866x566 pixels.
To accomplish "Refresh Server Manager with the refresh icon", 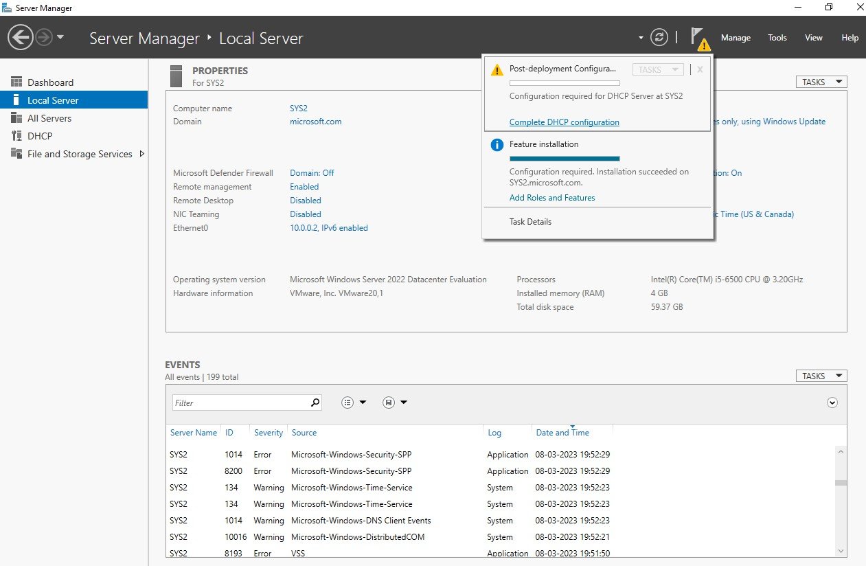I will click(x=659, y=37).
